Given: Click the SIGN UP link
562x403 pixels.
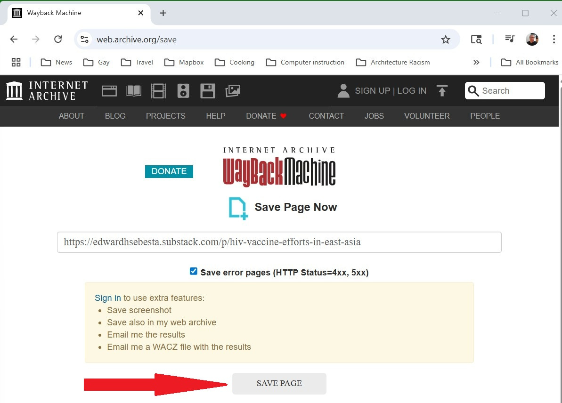Looking at the screenshot, I should click(373, 91).
